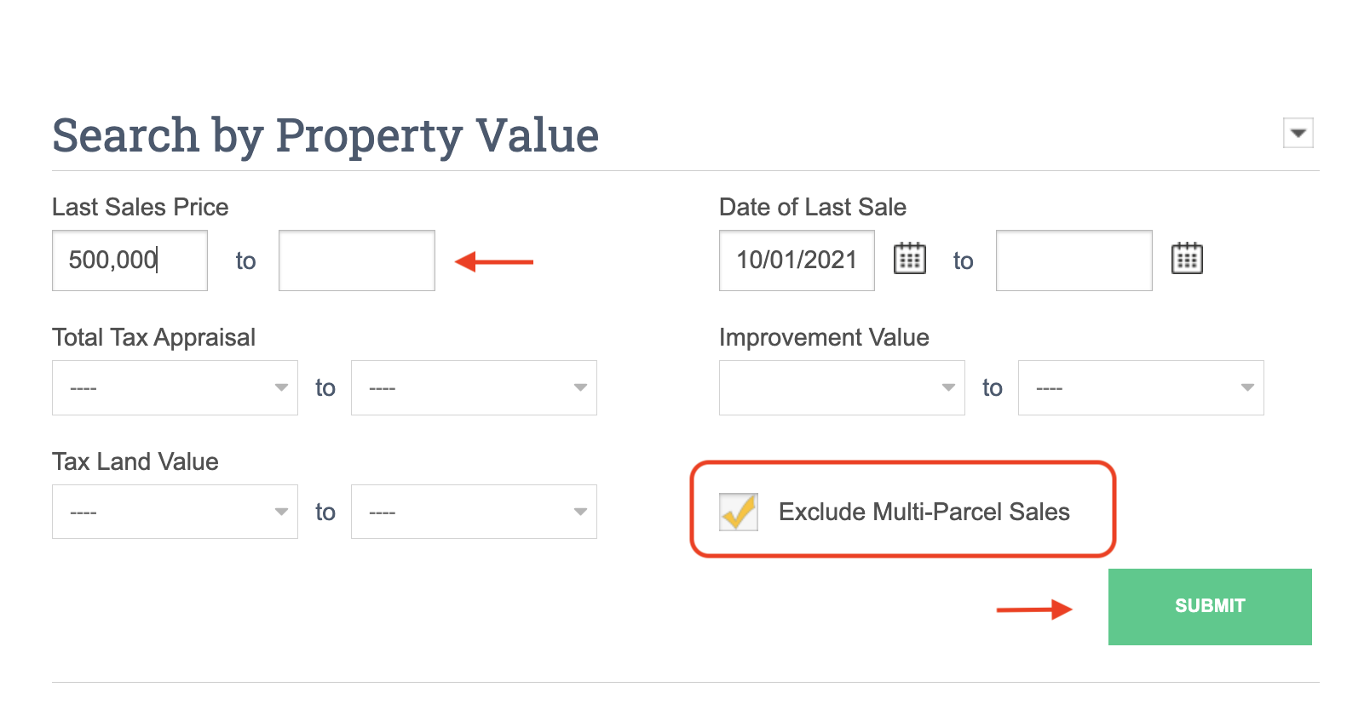Screen dimensions: 1370x710
Task: Open the Total Tax Appraisal minimum dropdown
Action: coord(175,388)
